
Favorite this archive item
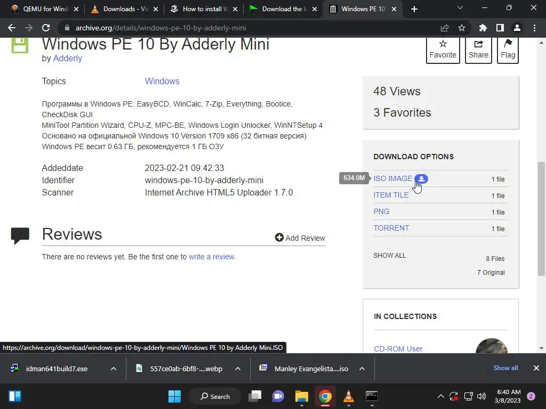tap(443, 50)
